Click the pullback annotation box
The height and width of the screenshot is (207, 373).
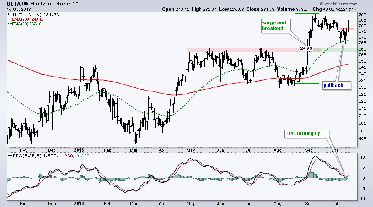click(337, 85)
